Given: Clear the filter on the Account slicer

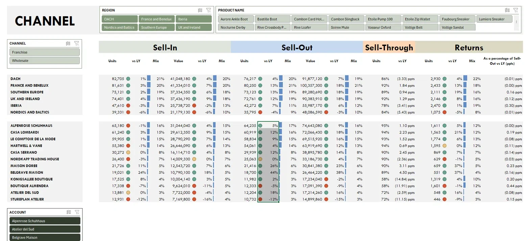Looking at the screenshot, I should [77, 212].
